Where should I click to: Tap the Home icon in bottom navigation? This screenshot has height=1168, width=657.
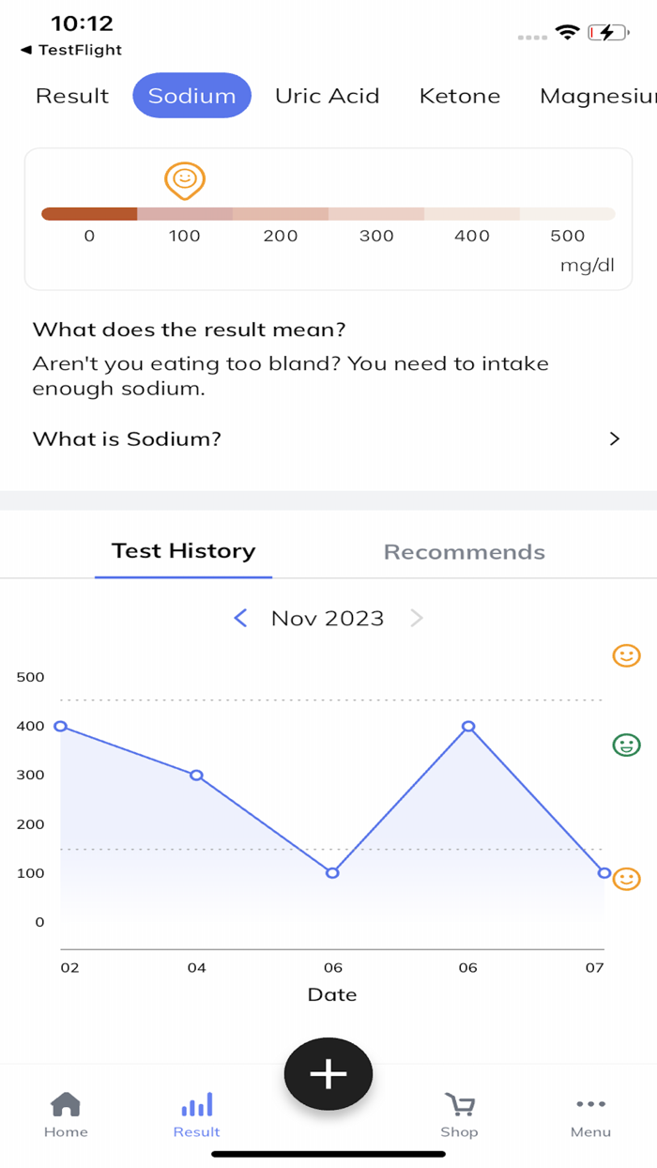(x=66, y=1104)
